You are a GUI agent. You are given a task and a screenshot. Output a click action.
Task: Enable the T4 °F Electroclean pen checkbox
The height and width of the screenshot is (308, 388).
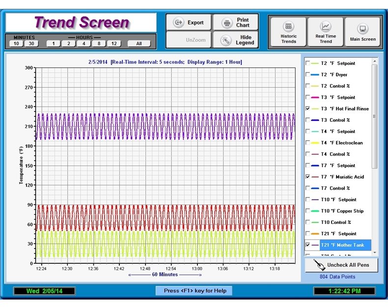pos(308,143)
